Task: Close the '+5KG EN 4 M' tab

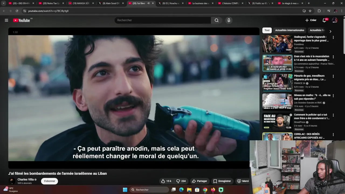Action: (33, 3)
